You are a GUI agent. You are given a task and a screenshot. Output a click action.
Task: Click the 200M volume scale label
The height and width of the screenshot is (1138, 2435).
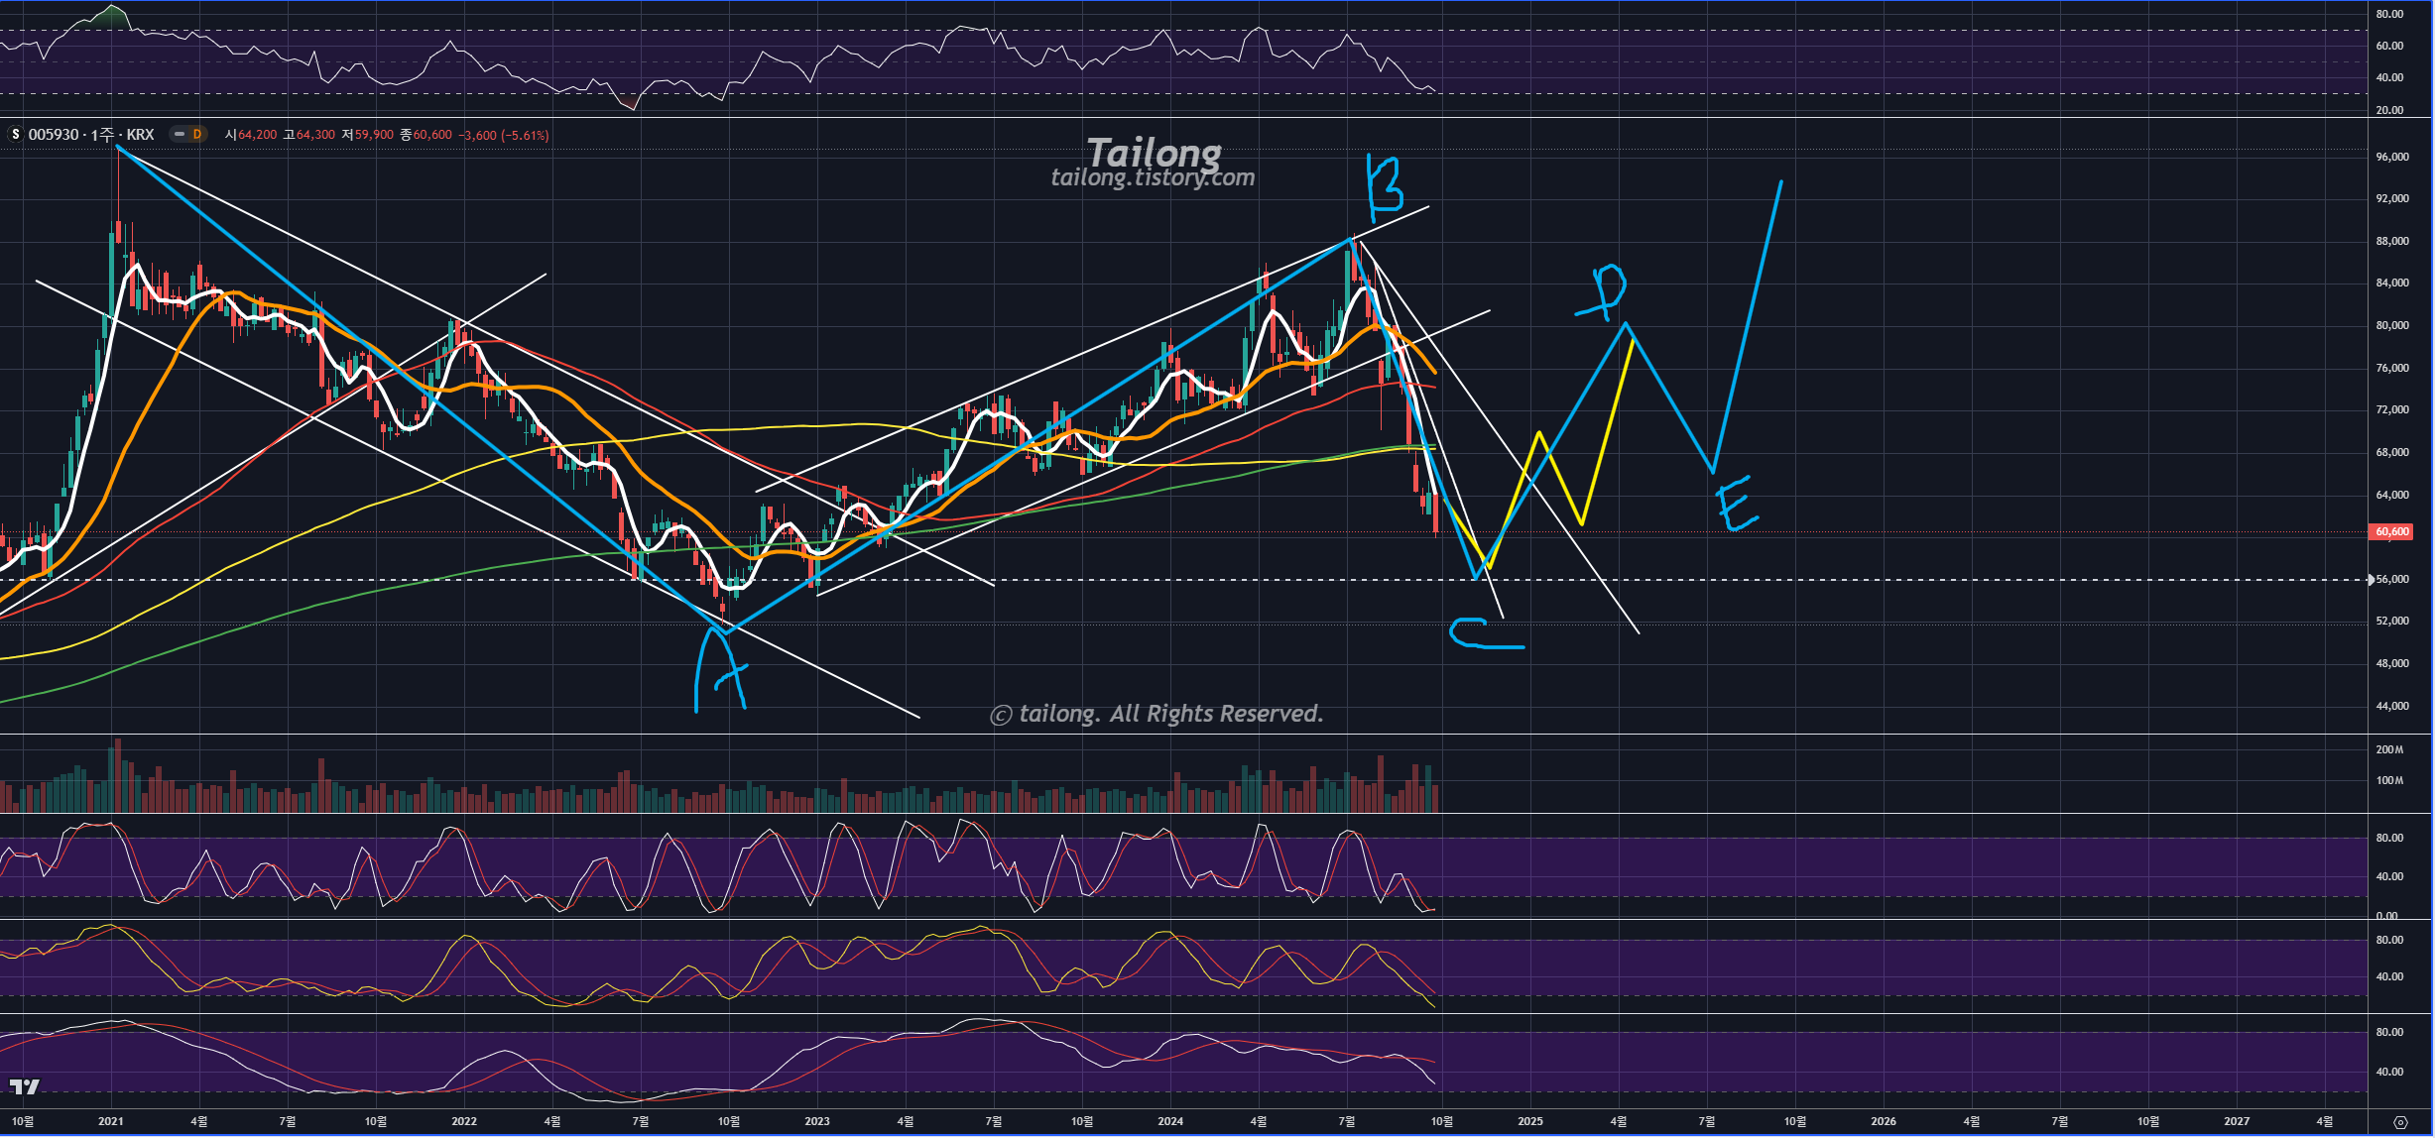2389,749
